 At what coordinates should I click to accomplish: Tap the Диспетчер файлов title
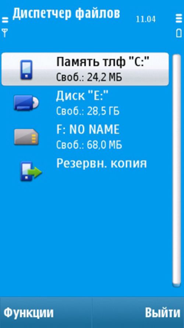coord(66,14)
